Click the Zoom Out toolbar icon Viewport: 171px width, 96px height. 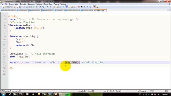pos(50,7)
